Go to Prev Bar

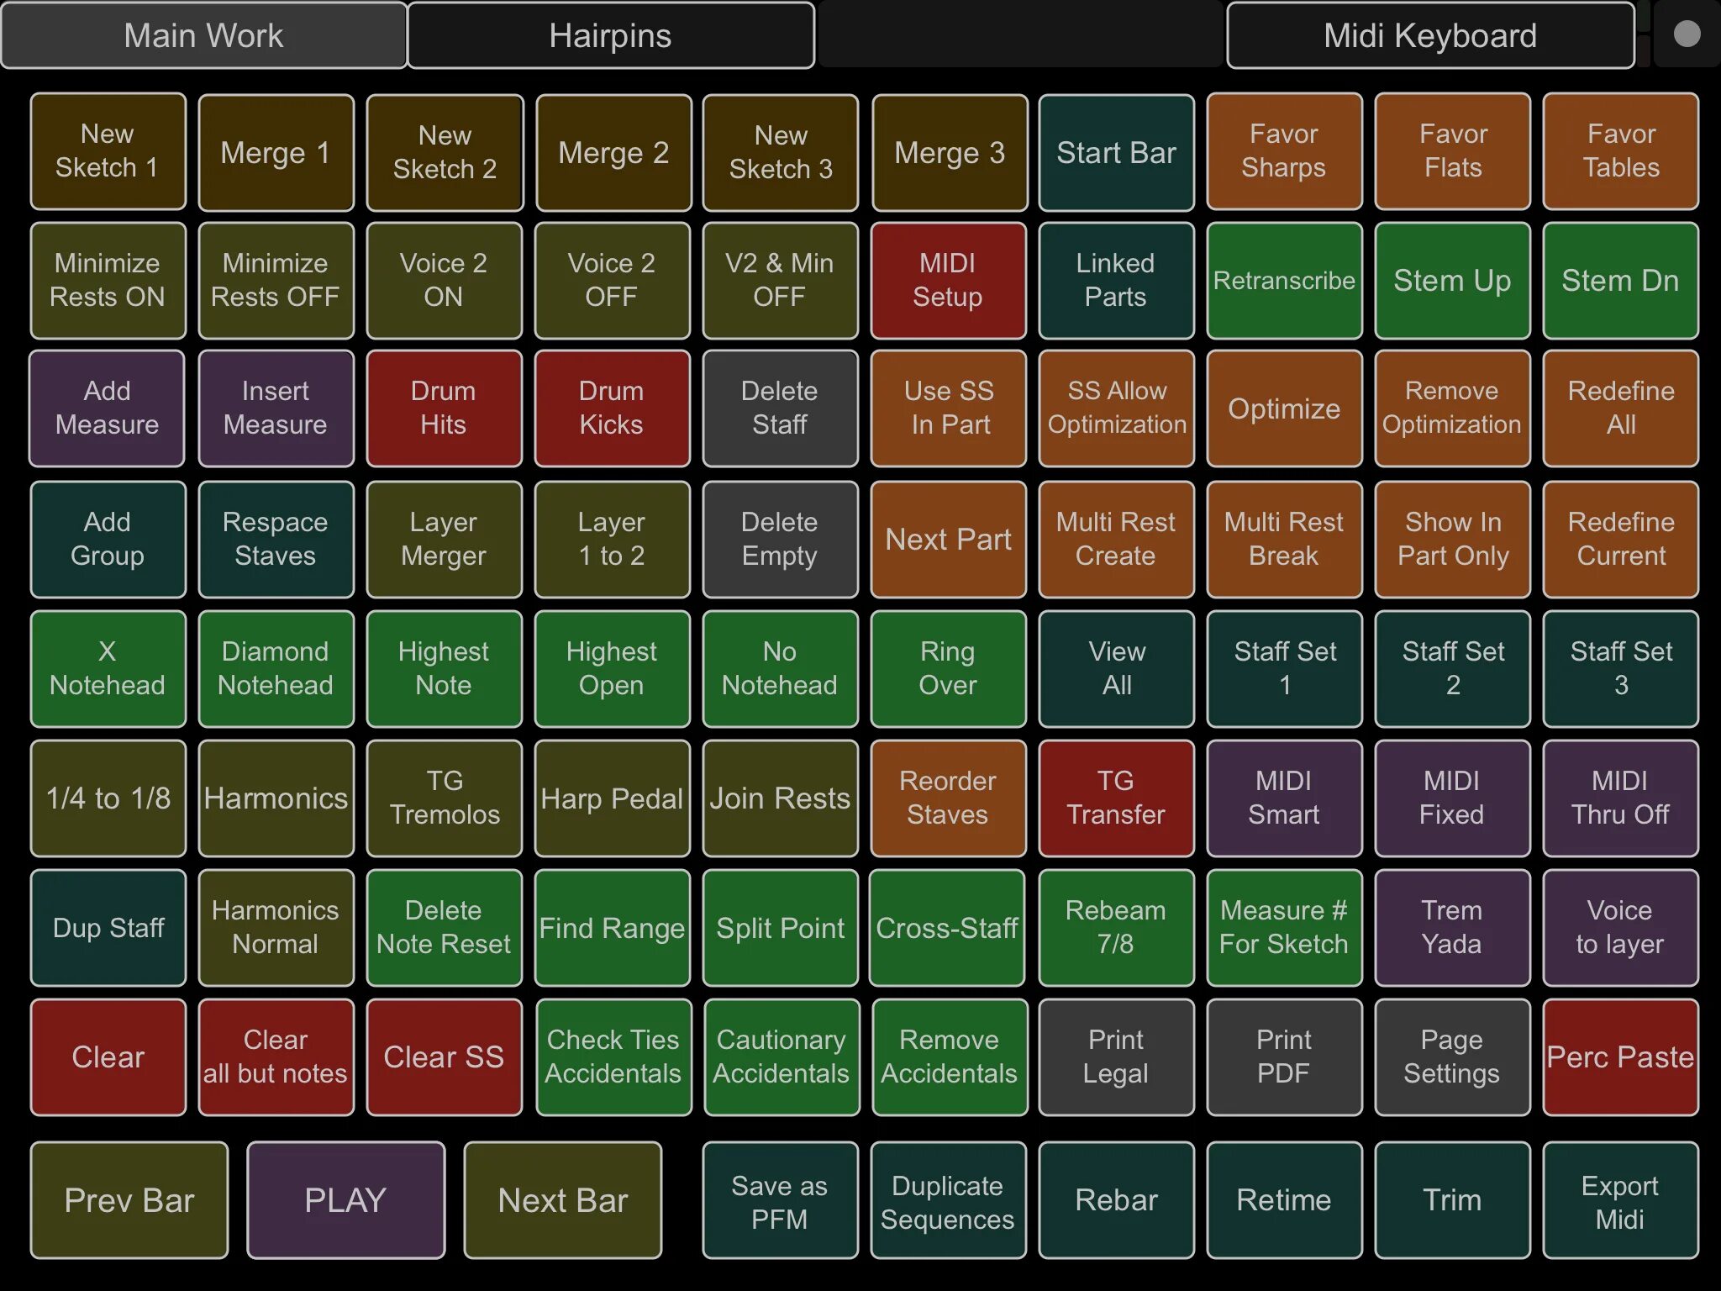(129, 1199)
